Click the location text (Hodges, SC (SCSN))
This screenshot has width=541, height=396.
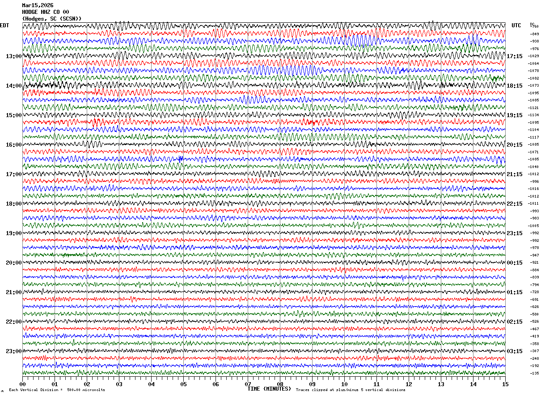(52, 19)
